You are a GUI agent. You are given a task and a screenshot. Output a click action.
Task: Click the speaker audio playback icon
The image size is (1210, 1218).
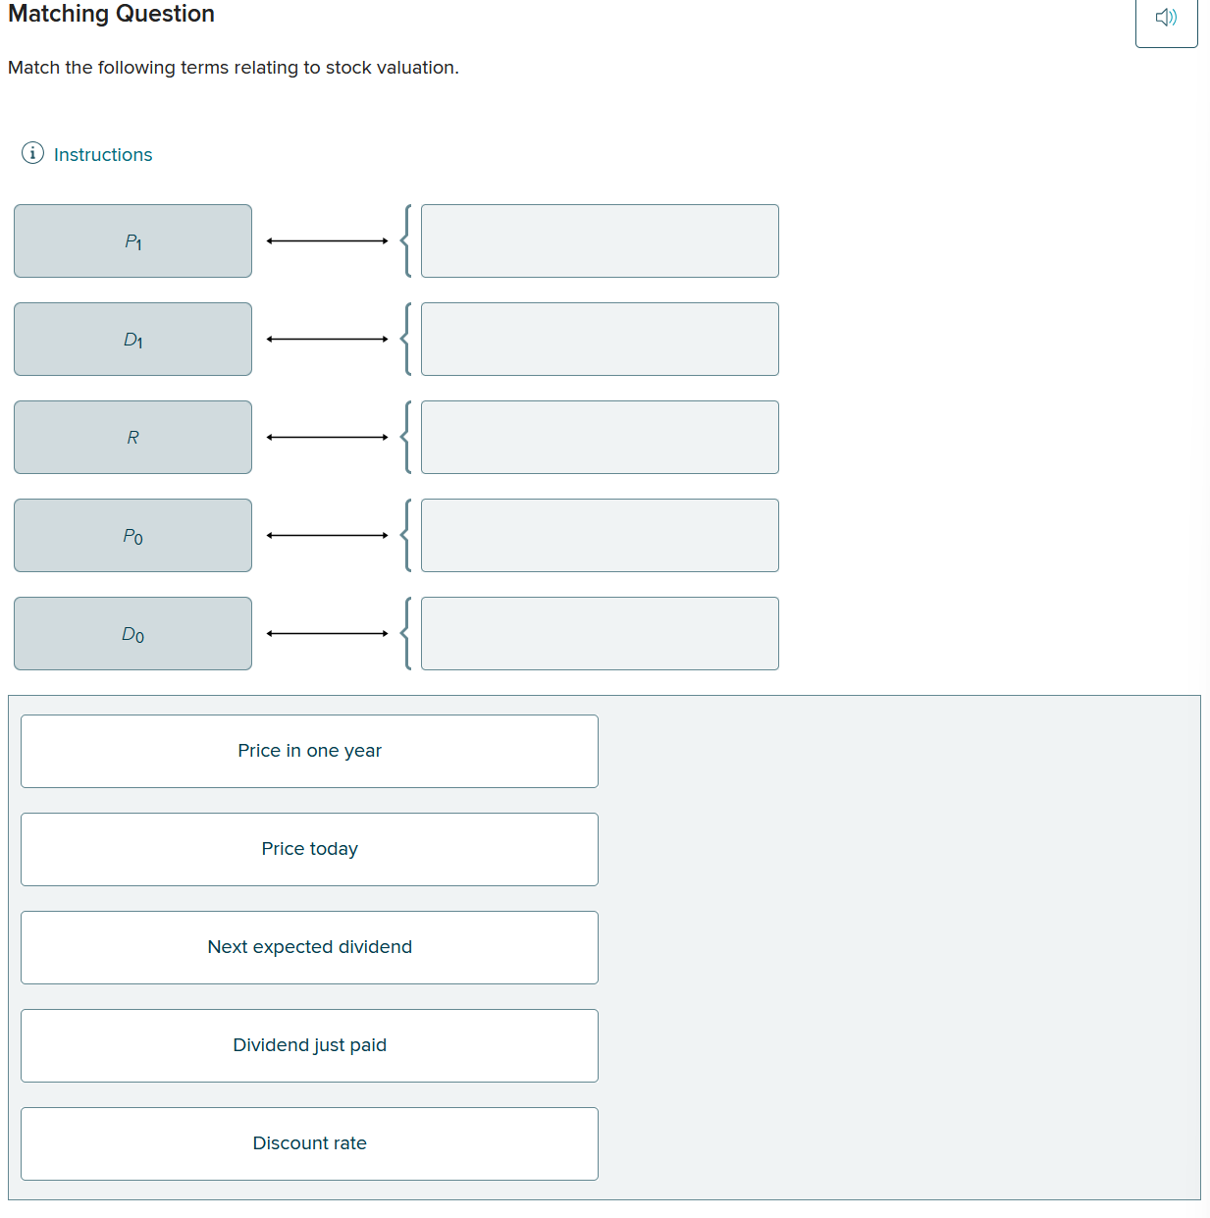tap(1166, 17)
